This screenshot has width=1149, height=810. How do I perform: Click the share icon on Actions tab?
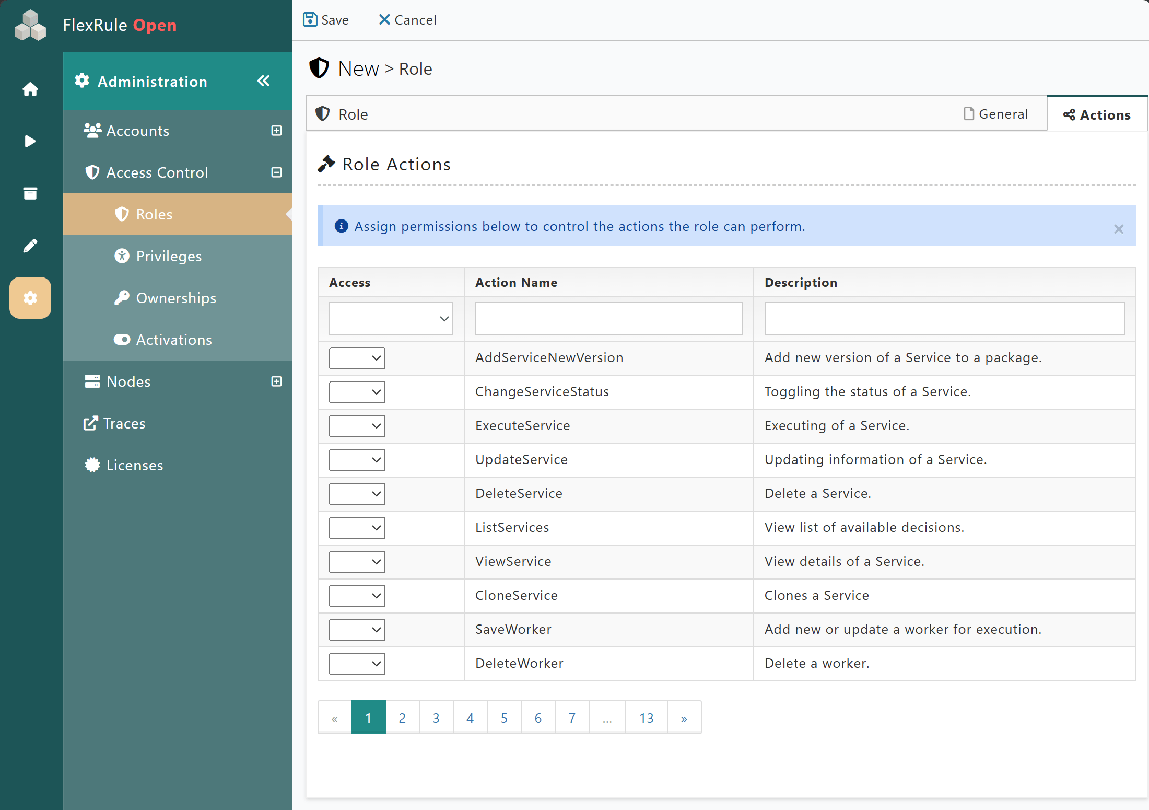[1069, 115]
